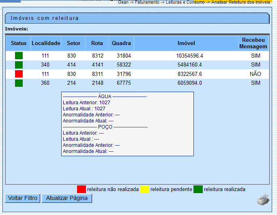
Task: Click green status square for imóvel 6059094.0
Action: pyautogui.click(x=19, y=83)
